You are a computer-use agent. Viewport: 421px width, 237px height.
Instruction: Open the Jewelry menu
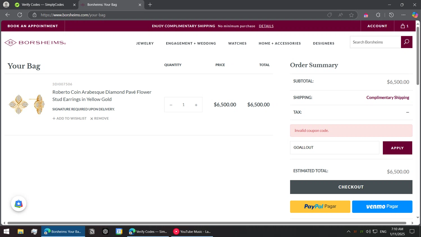pos(145,43)
